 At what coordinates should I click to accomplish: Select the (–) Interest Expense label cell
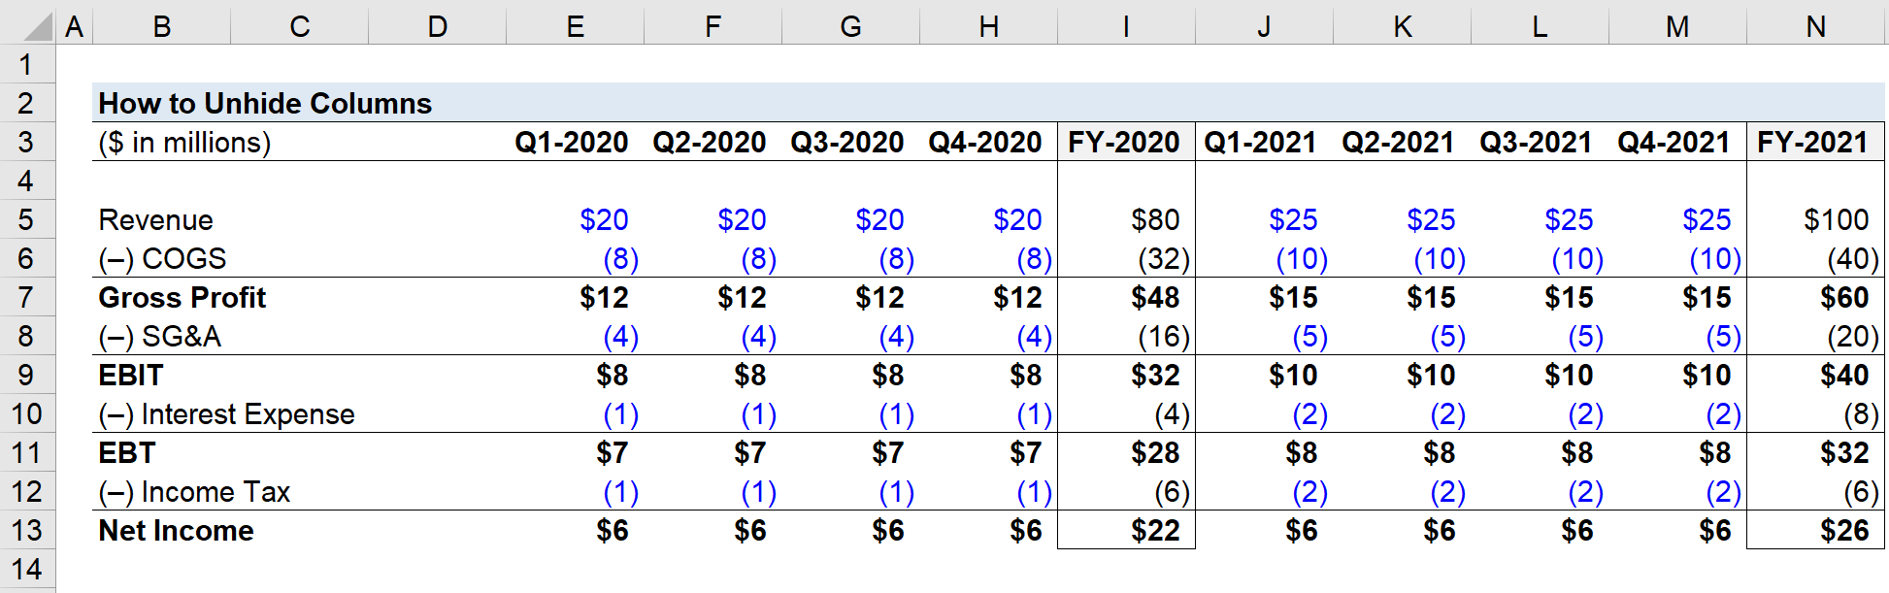tap(225, 413)
